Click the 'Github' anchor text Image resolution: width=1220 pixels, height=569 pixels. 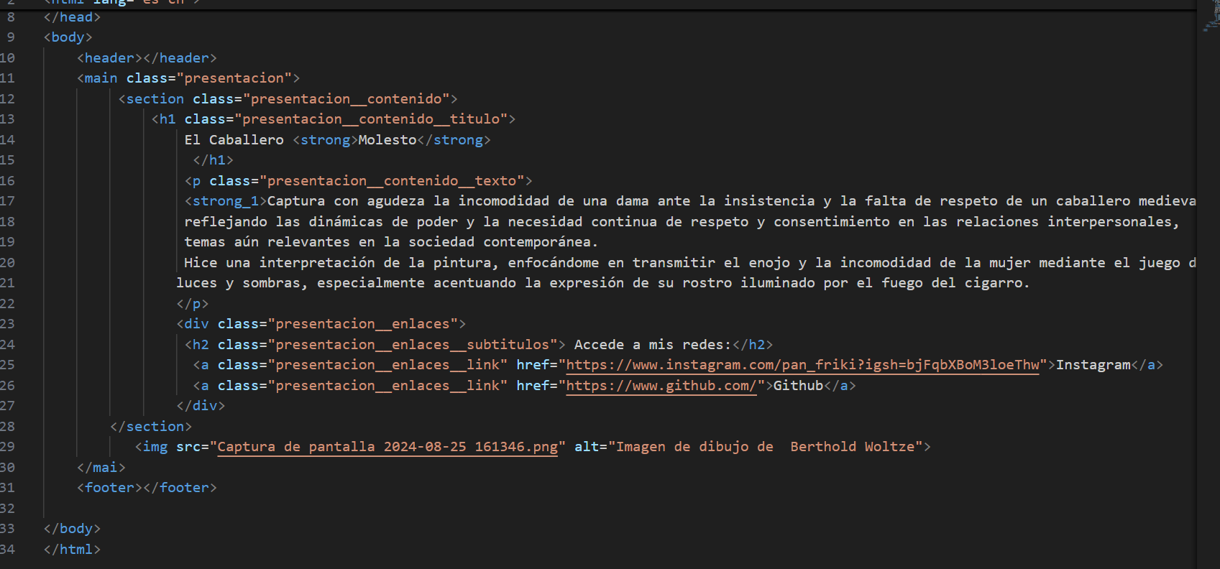pos(798,386)
